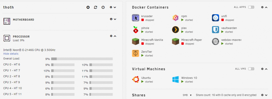Click the Hide details link
272x99 pixels.
11,54
